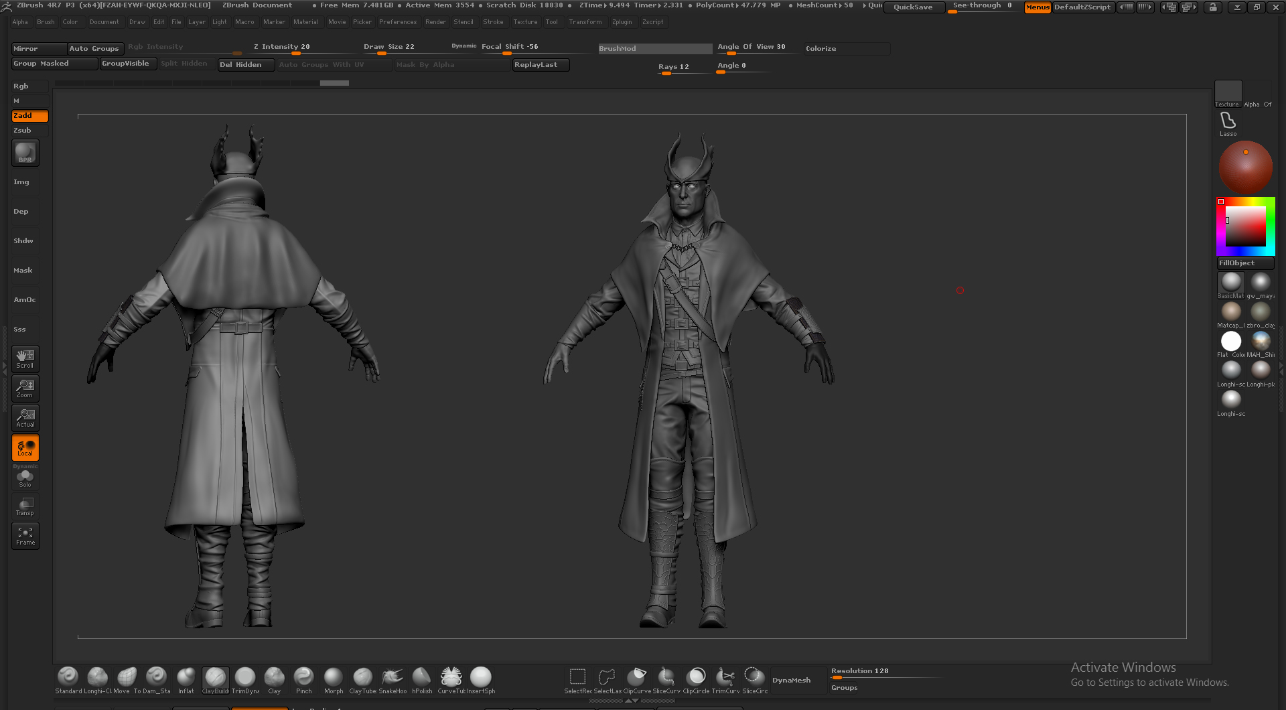Open the Brush menu

pos(46,22)
